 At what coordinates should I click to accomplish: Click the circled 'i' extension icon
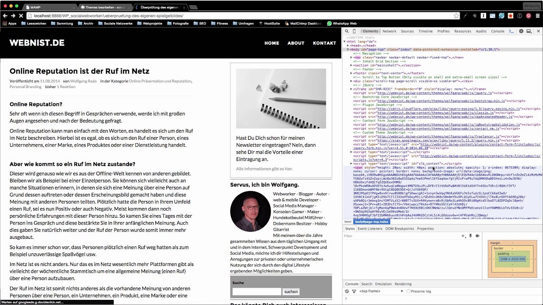(520, 16)
